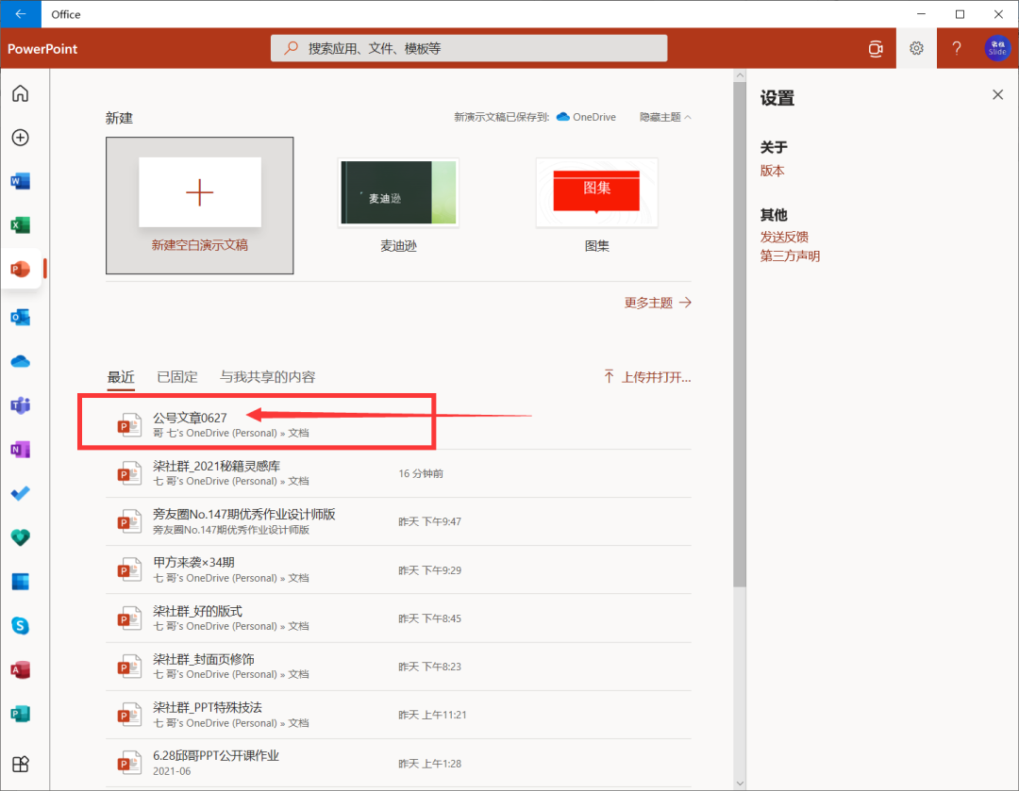Open 更多主题 more themes link

[657, 303]
